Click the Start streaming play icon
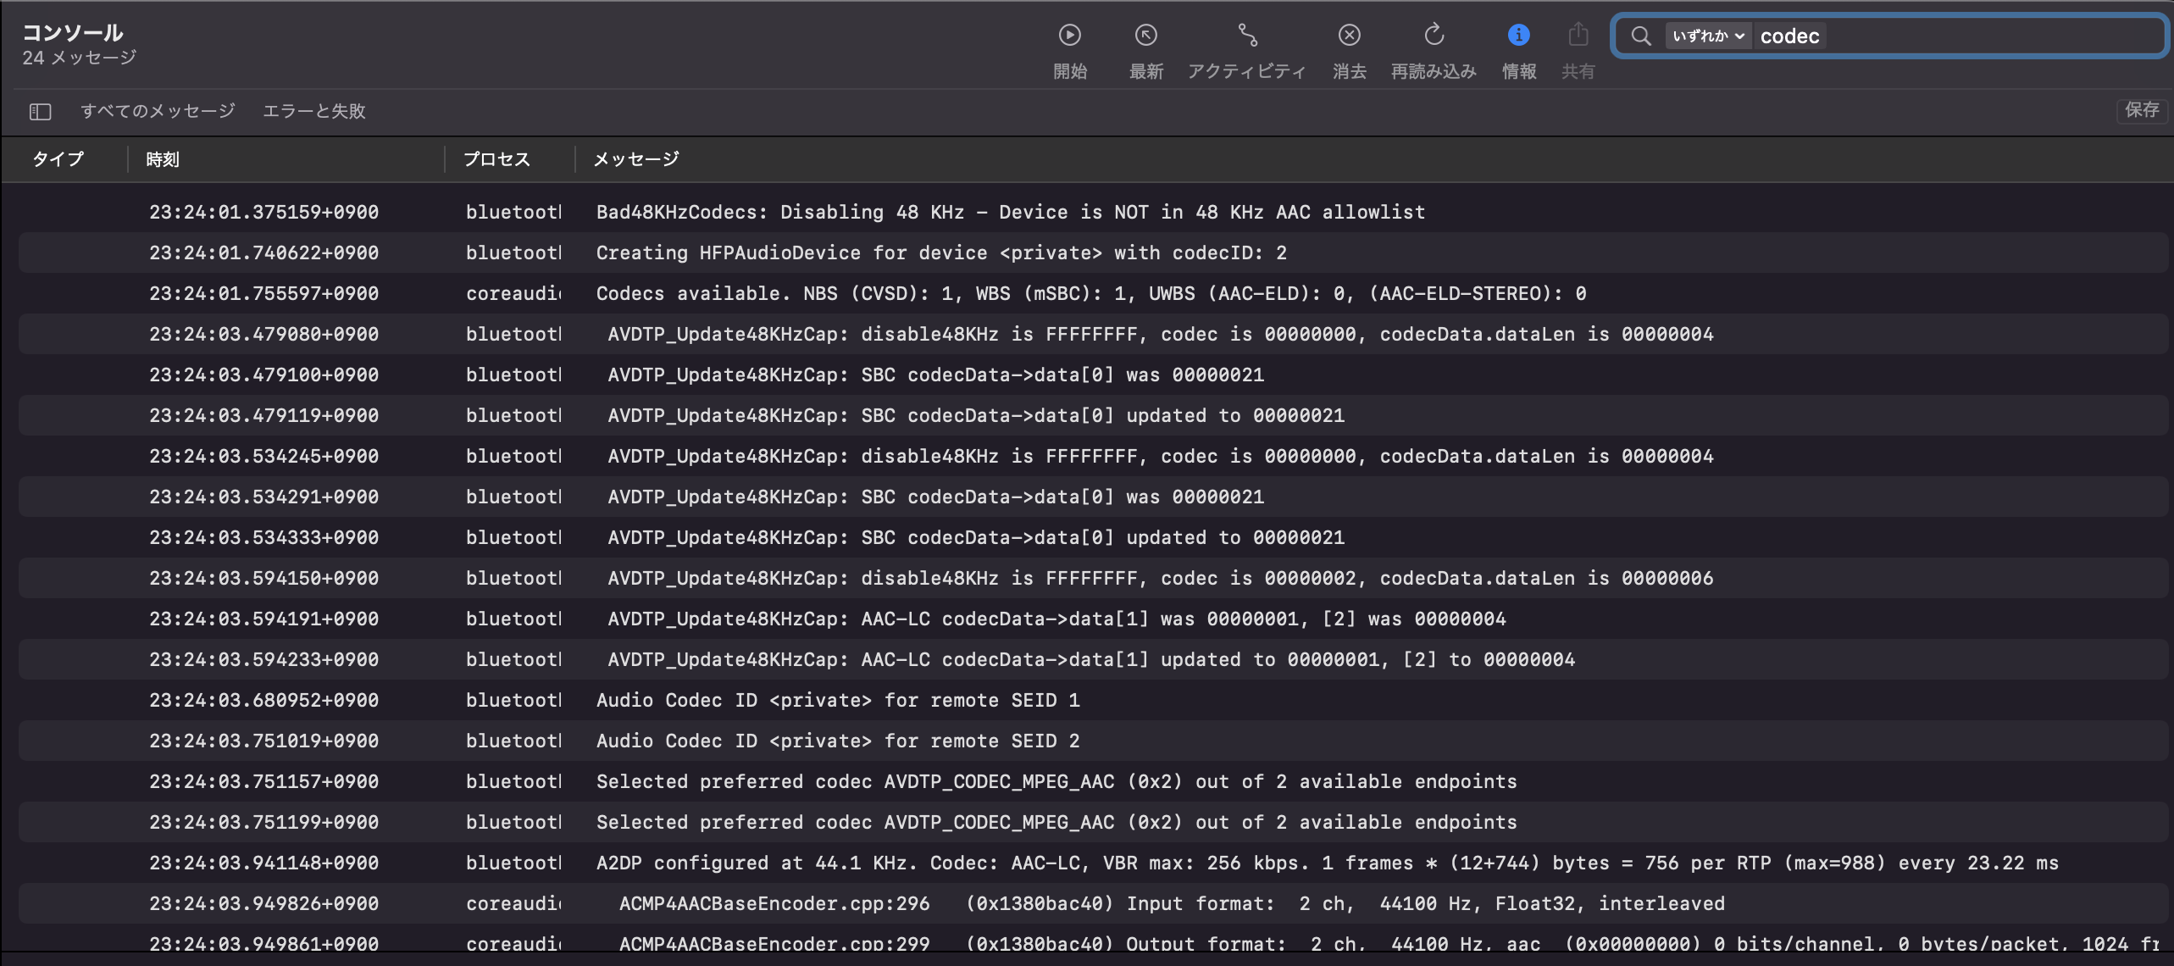The image size is (2174, 966). [1069, 36]
